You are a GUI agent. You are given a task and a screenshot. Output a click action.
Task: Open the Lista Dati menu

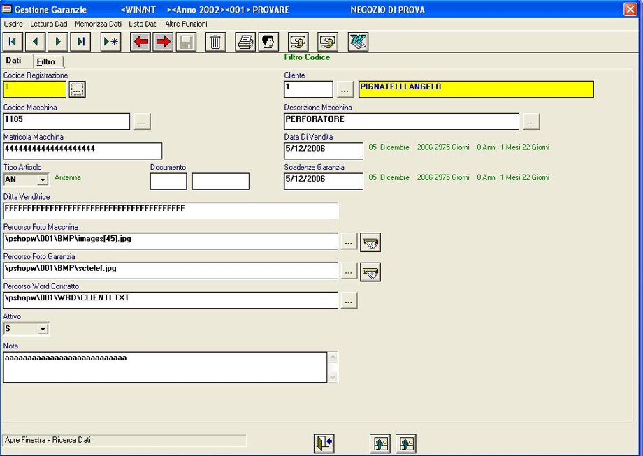(143, 24)
